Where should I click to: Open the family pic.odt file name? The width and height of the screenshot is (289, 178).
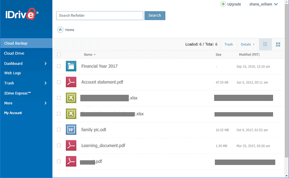point(94,130)
